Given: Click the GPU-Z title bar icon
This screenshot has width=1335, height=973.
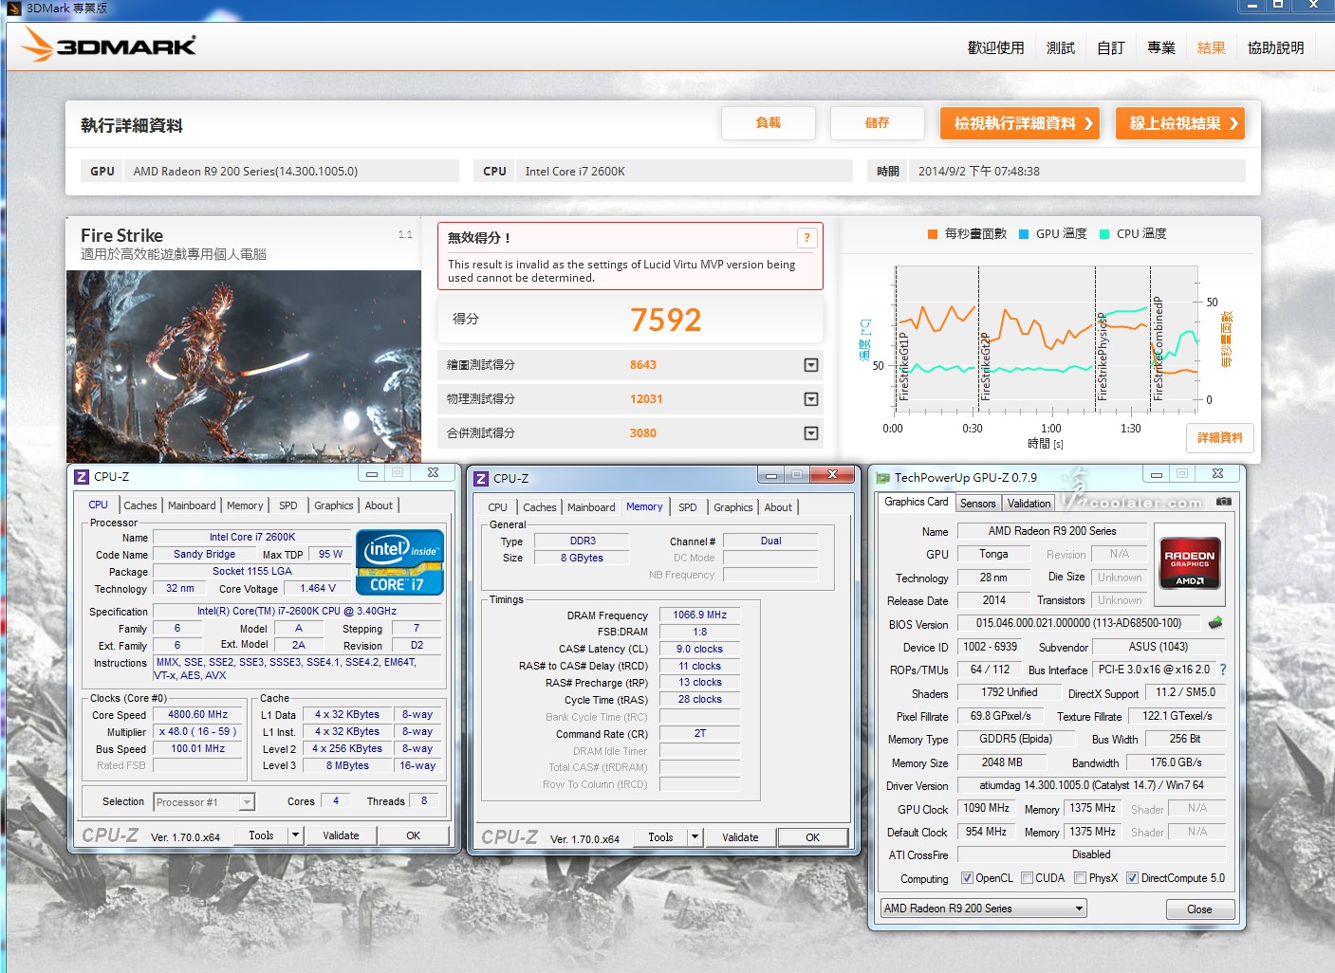Looking at the screenshot, I should tap(882, 478).
